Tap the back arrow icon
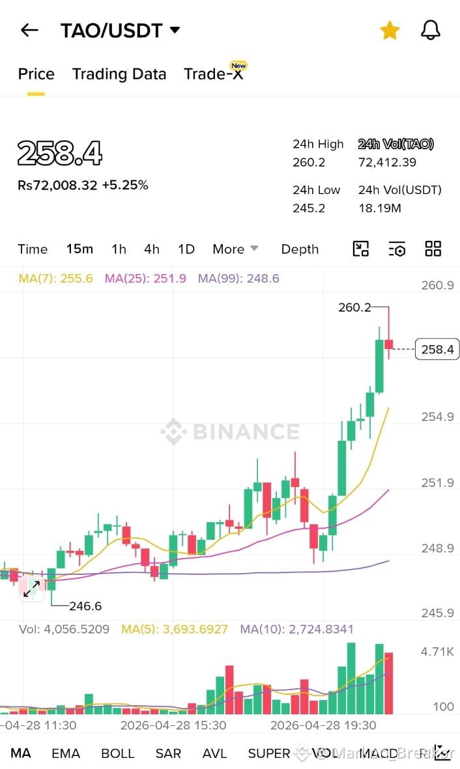 [x=29, y=31]
